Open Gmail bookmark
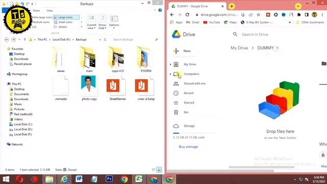This screenshot has width=327, height=184. click(193, 22)
